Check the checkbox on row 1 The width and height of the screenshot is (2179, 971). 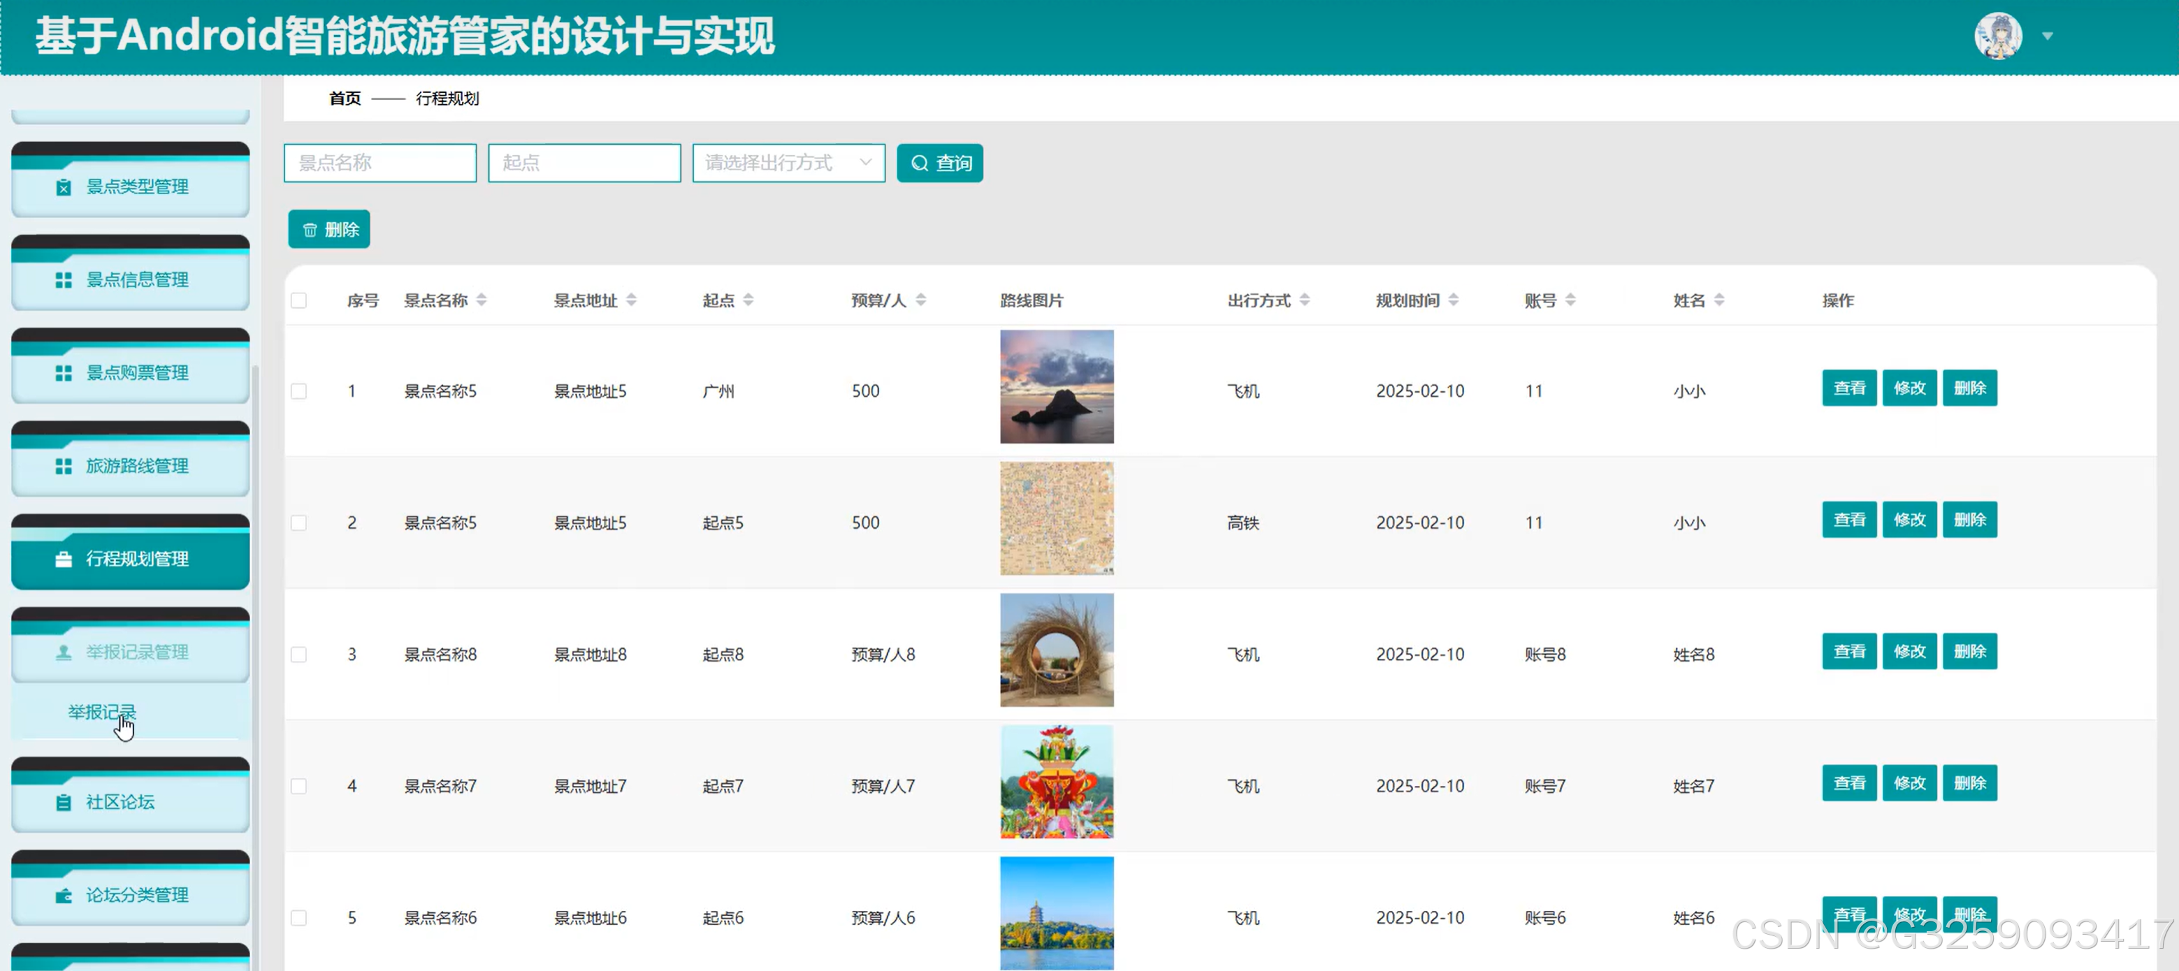(x=298, y=390)
